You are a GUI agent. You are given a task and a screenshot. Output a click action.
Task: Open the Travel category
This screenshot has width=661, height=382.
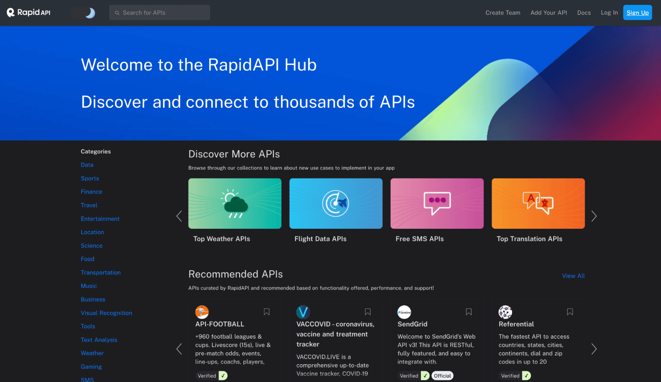coord(89,205)
